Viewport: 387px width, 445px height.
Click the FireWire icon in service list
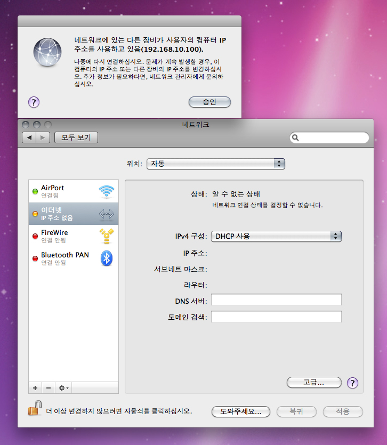pyautogui.click(x=107, y=236)
